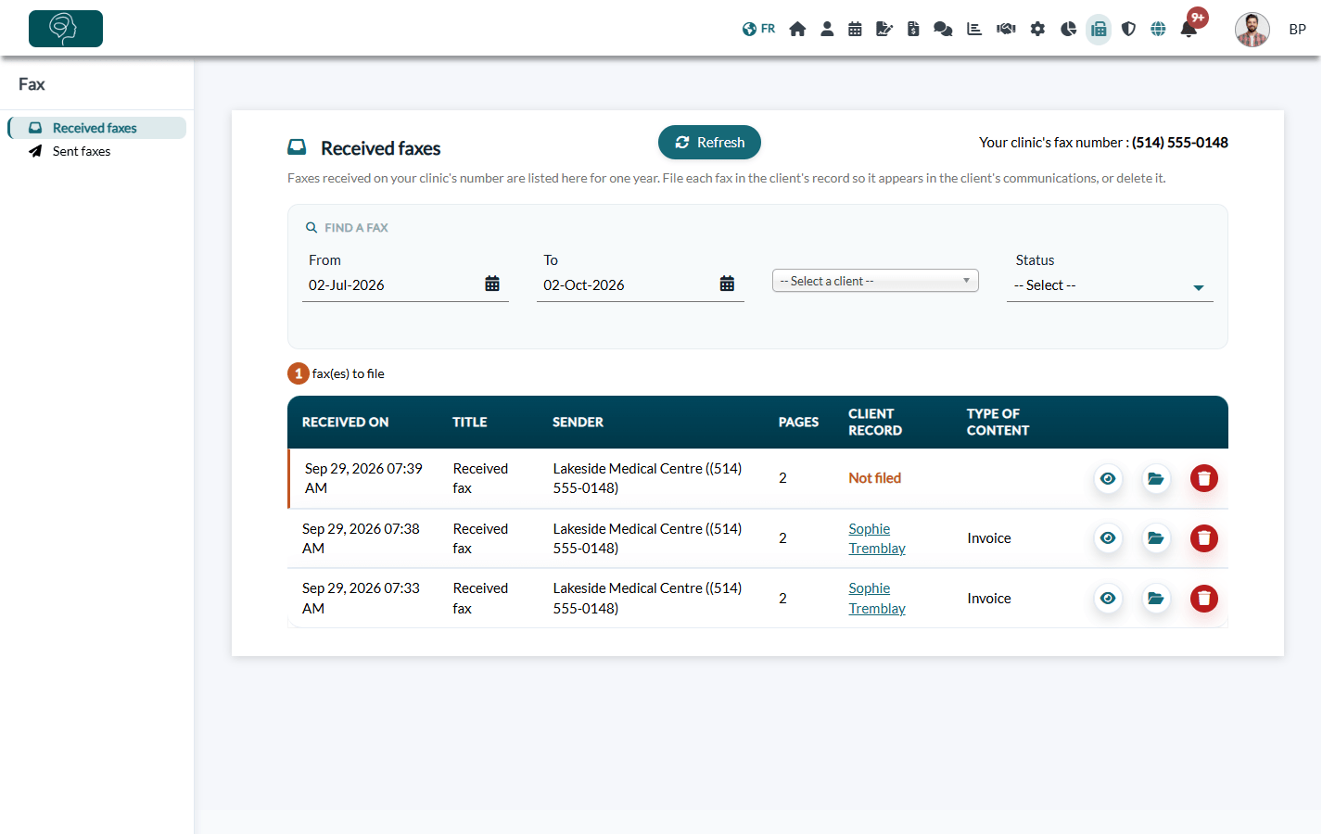Open the user profile avatar
1335x834 pixels.
pyautogui.click(x=1252, y=30)
